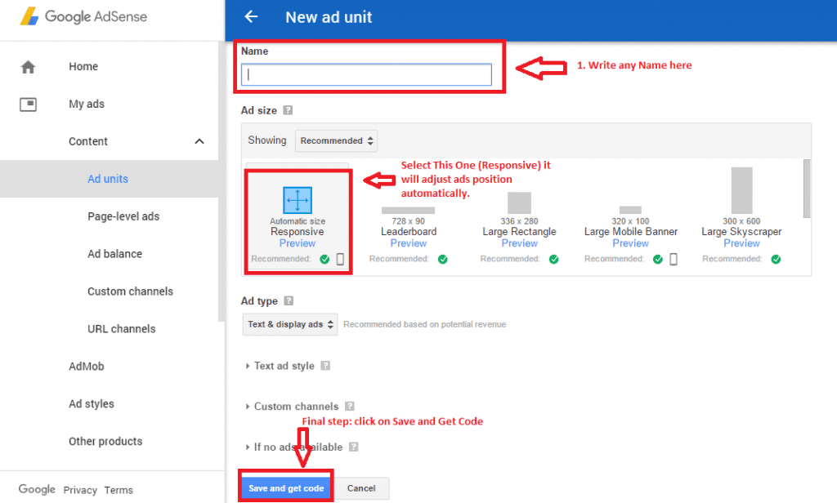Open the If no ads available help icon

pyautogui.click(x=353, y=447)
